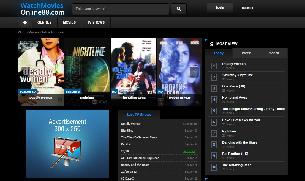This screenshot has height=181, width=305.
Task: Click the Register link
Action: coord(247,8)
